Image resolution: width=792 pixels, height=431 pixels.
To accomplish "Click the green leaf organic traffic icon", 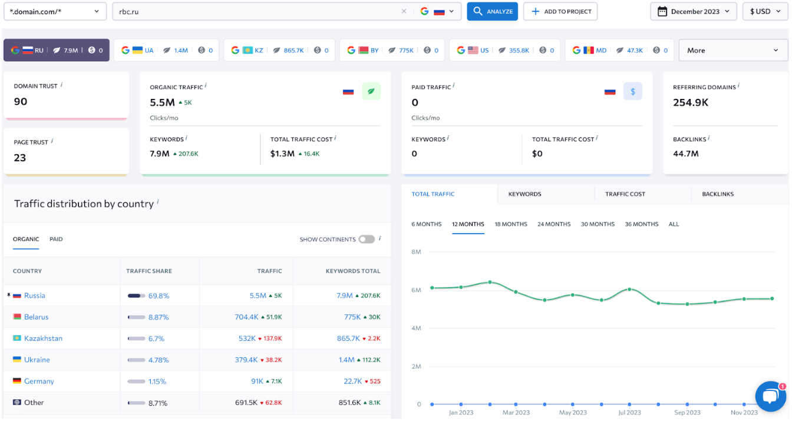I will point(371,91).
